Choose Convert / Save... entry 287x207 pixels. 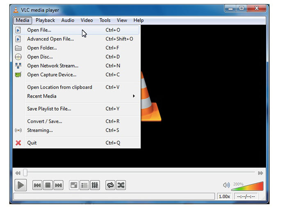[x=77, y=121]
